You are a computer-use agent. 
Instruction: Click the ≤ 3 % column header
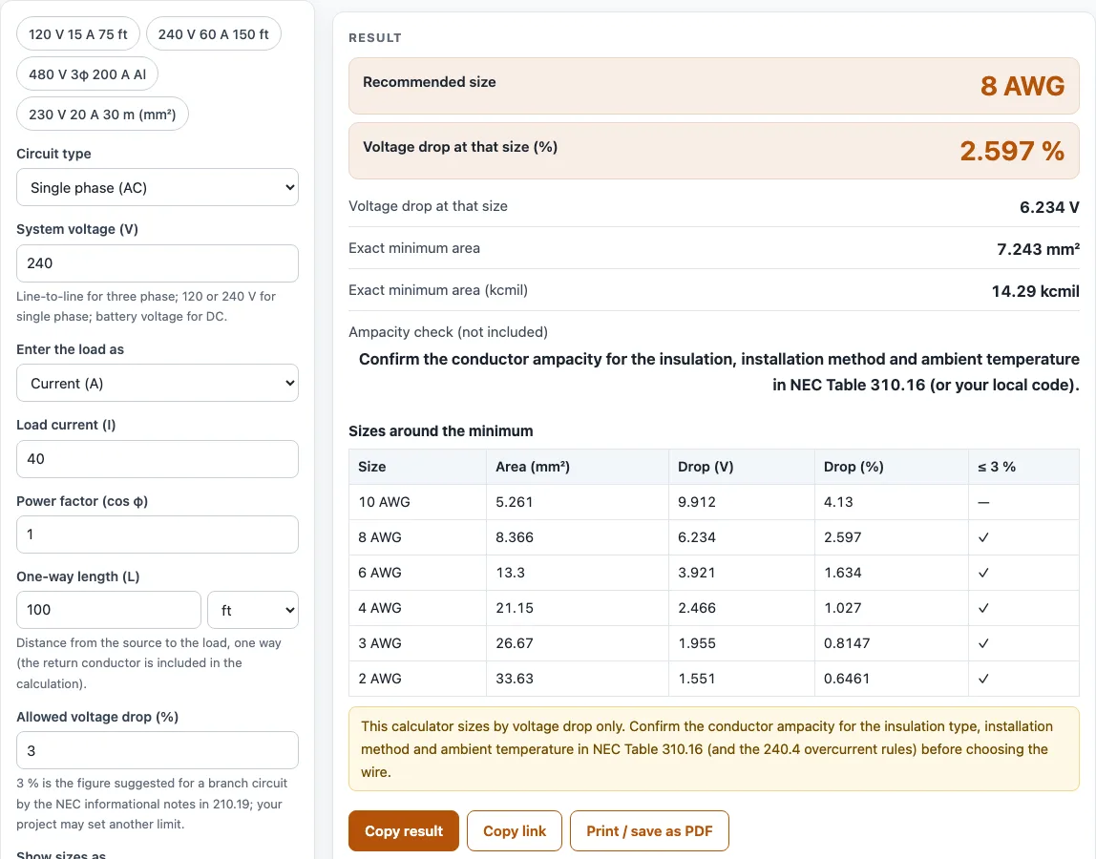click(1024, 467)
